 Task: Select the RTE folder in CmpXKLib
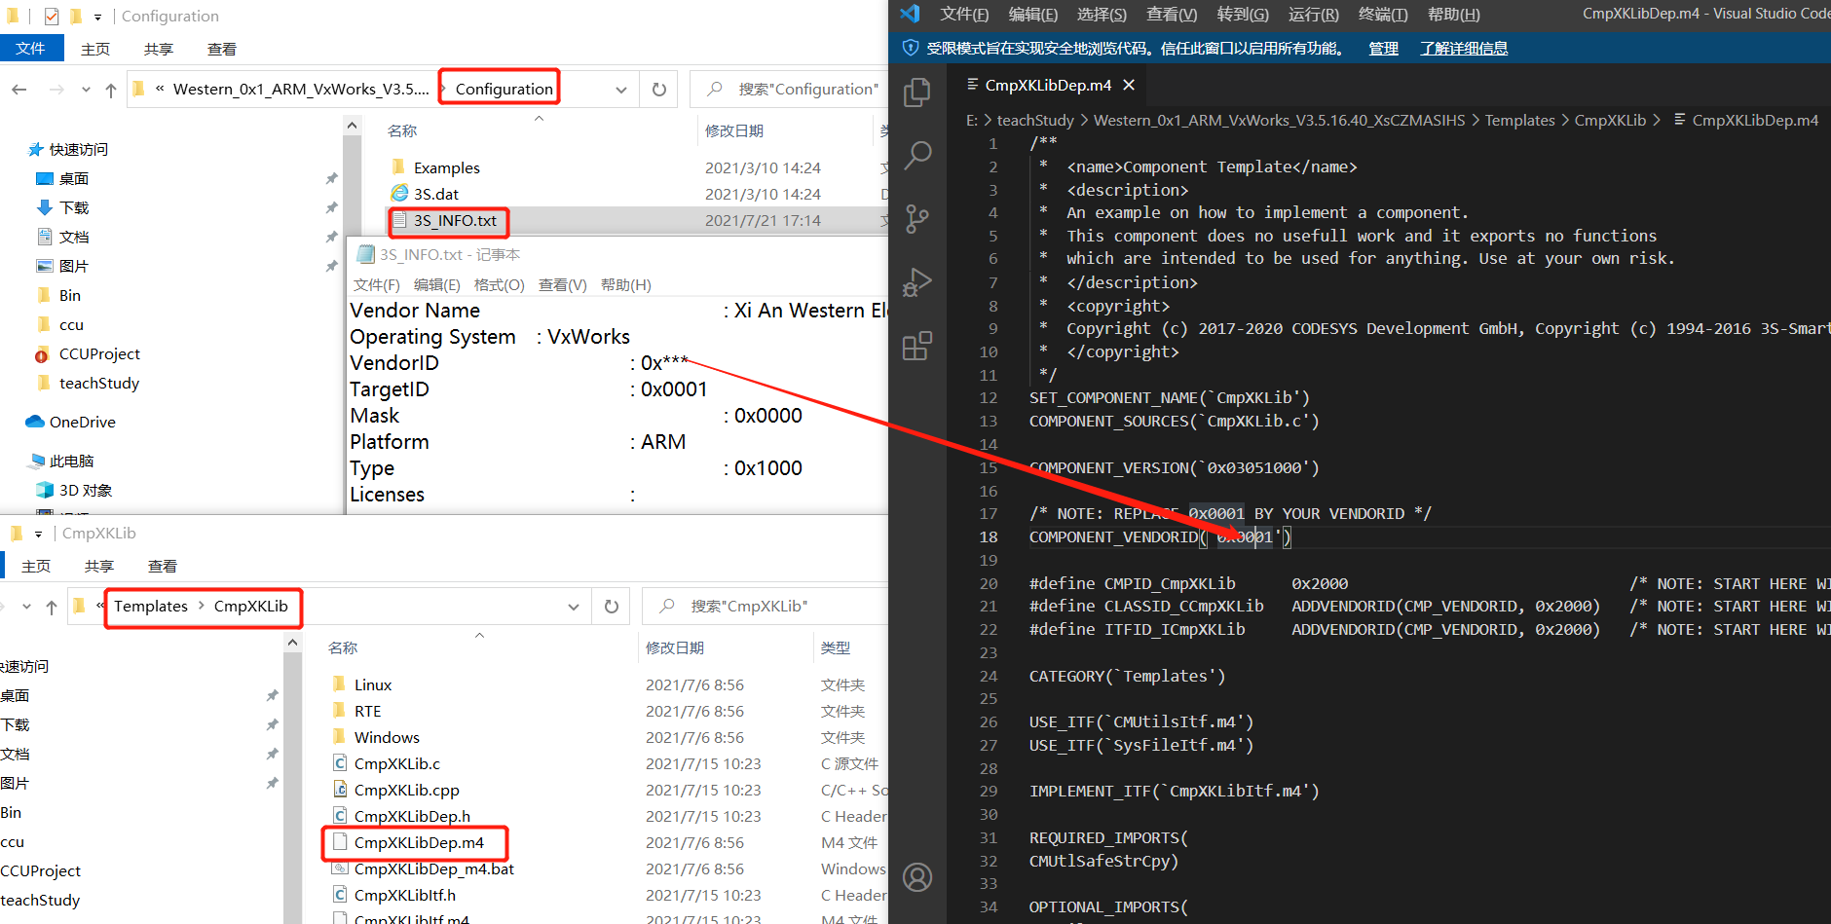pos(367,712)
